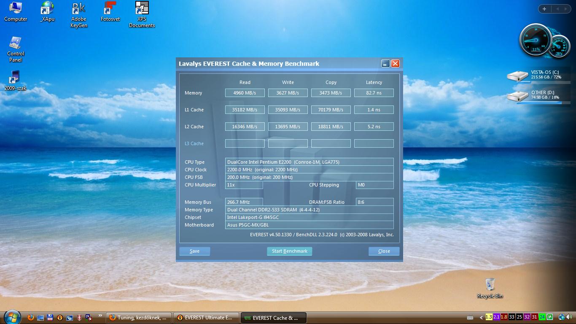Open the volume speaker tray icon

[569, 317]
